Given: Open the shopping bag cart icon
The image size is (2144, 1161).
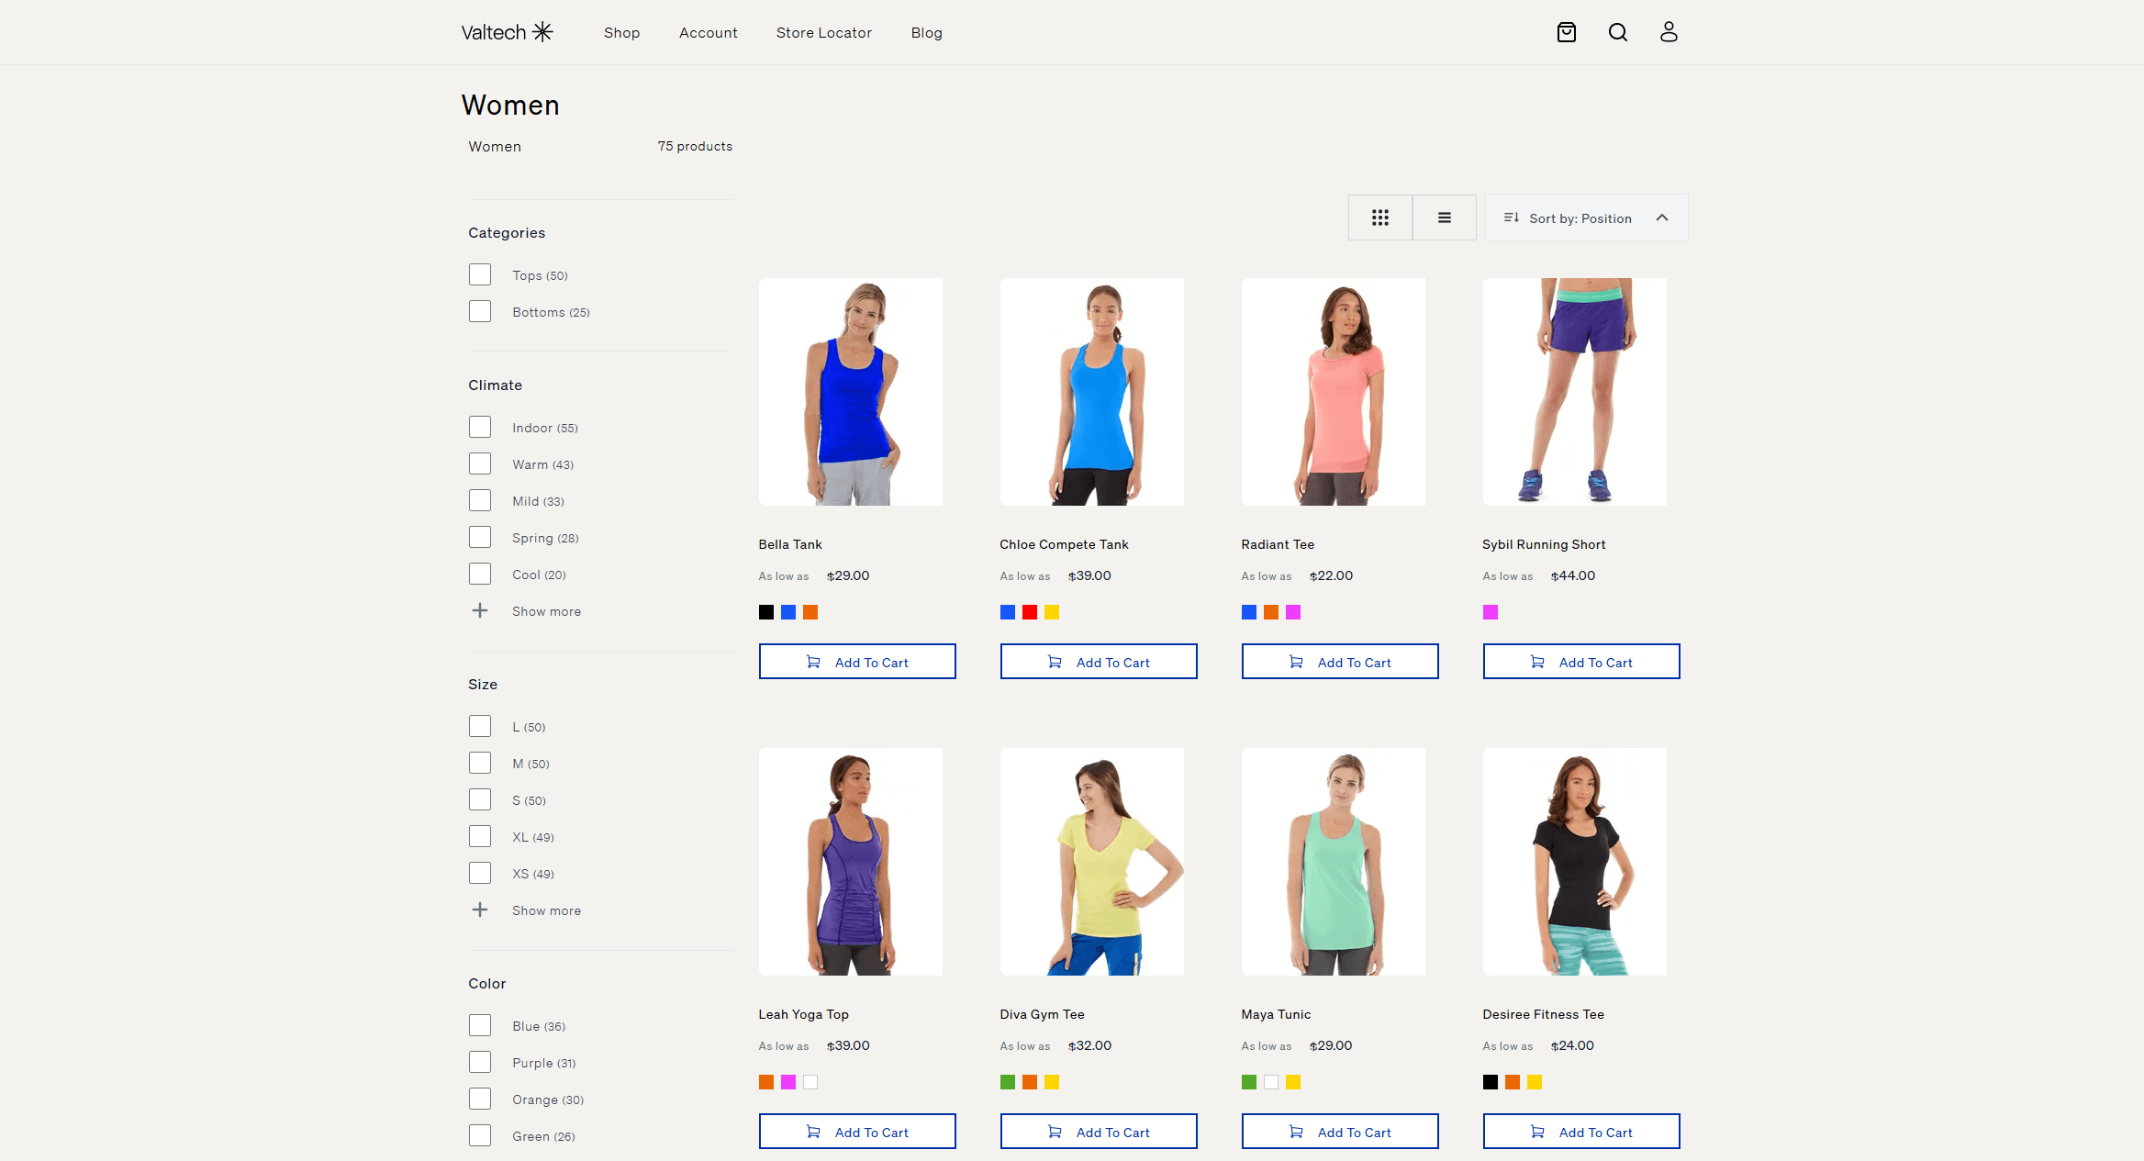Looking at the screenshot, I should coord(1567,32).
